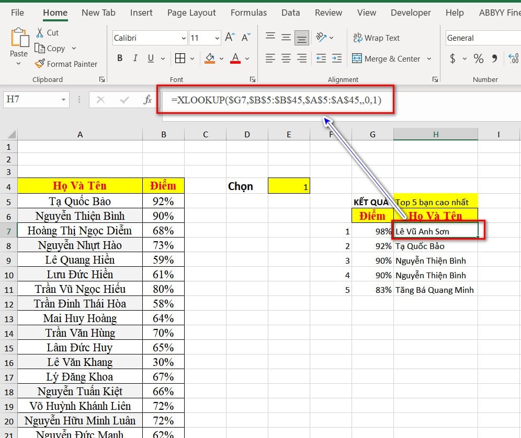The width and height of the screenshot is (521, 438).
Task: Open the Calibri font name dropdown
Action: pyautogui.click(x=184, y=38)
